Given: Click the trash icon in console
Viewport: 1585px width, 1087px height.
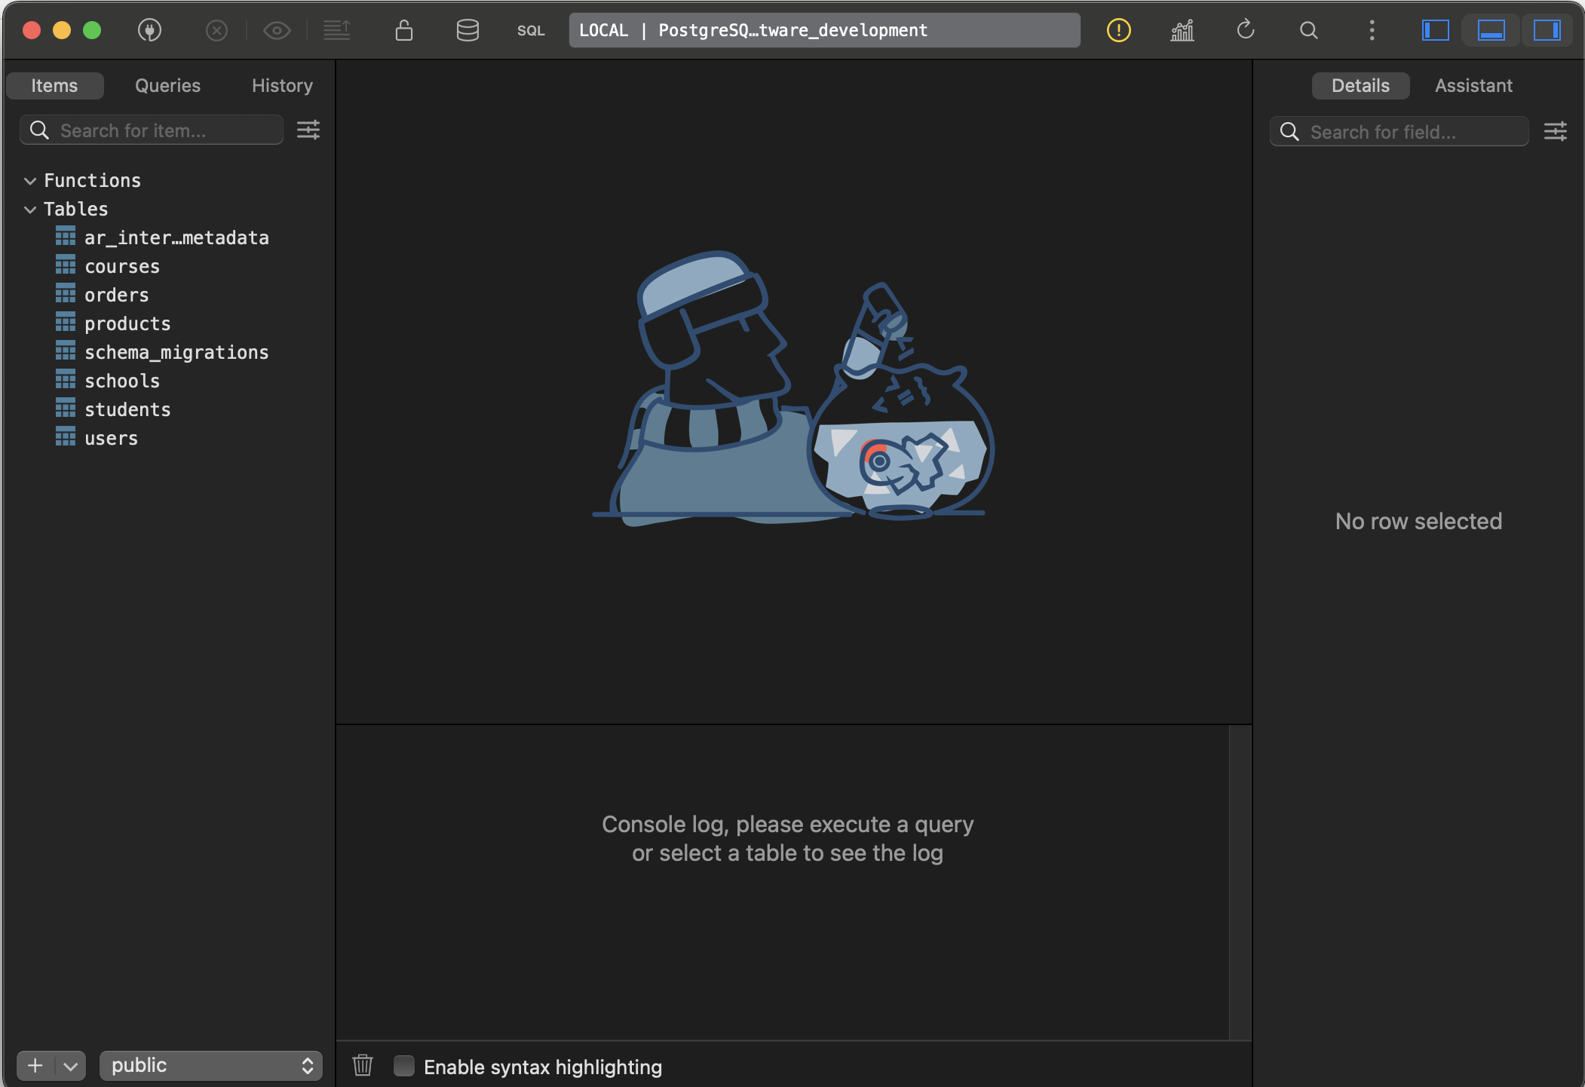Looking at the screenshot, I should (x=363, y=1065).
